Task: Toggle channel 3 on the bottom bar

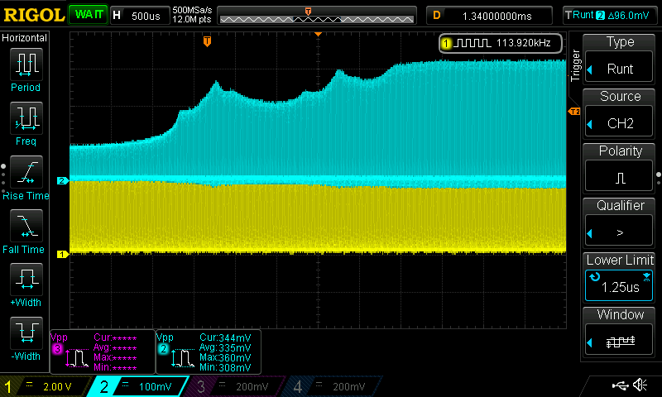Action: coord(236,386)
